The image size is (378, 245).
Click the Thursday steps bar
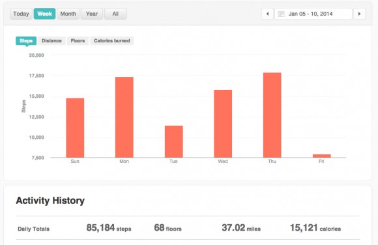[x=272, y=115]
